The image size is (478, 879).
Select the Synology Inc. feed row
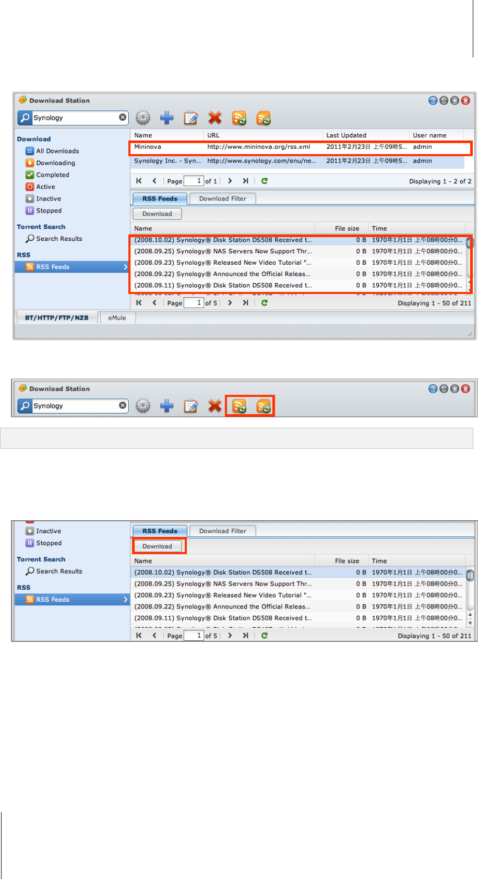(x=297, y=161)
